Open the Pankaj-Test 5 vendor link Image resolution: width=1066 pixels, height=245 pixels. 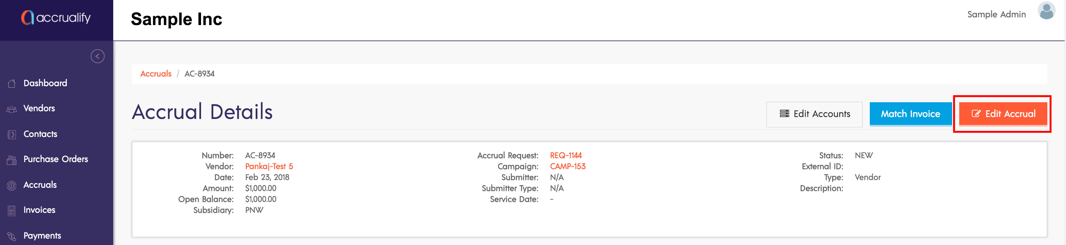(269, 166)
